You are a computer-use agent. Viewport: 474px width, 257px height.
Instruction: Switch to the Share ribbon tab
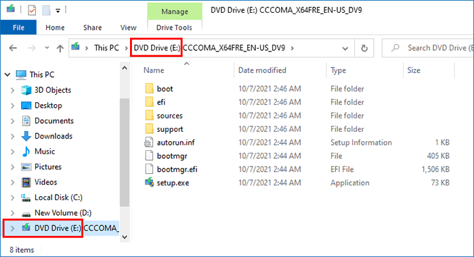[x=93, y=28]
